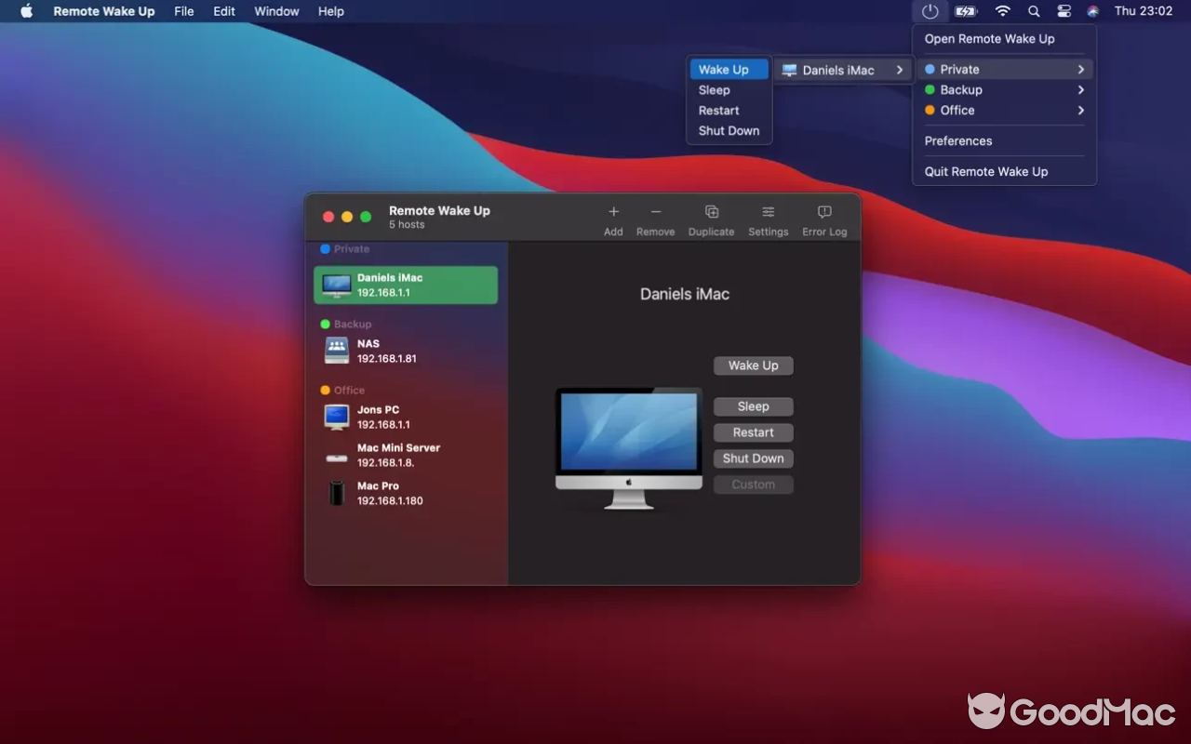The width and height of the screenshot is (1191, 744).
Task: Expand the Daniels iMac submenu chevron
Action: 899,69
